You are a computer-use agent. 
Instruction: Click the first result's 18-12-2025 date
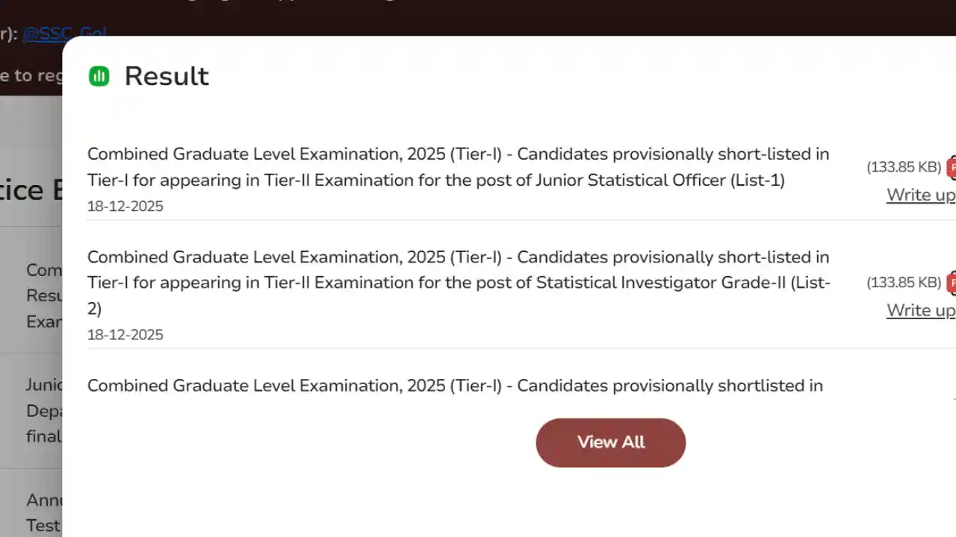pyautogui.click(x=125, y=206)
